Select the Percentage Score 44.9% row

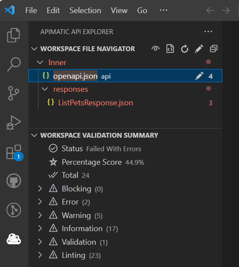click(125, 162)
